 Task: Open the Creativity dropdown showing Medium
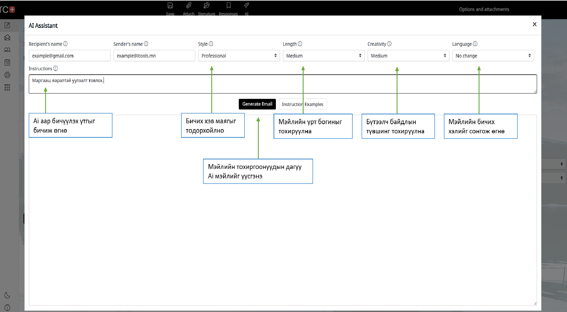[408, 56]
